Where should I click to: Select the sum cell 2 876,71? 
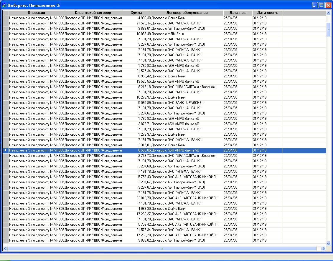click(x=136, y=124)
